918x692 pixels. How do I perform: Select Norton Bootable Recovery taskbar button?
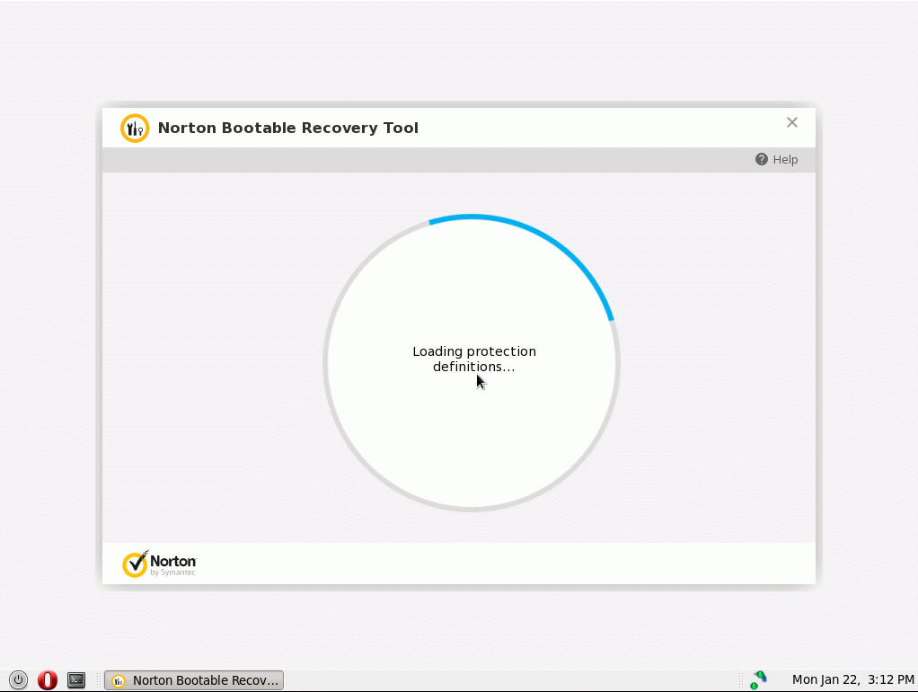[x=194, y=679]
